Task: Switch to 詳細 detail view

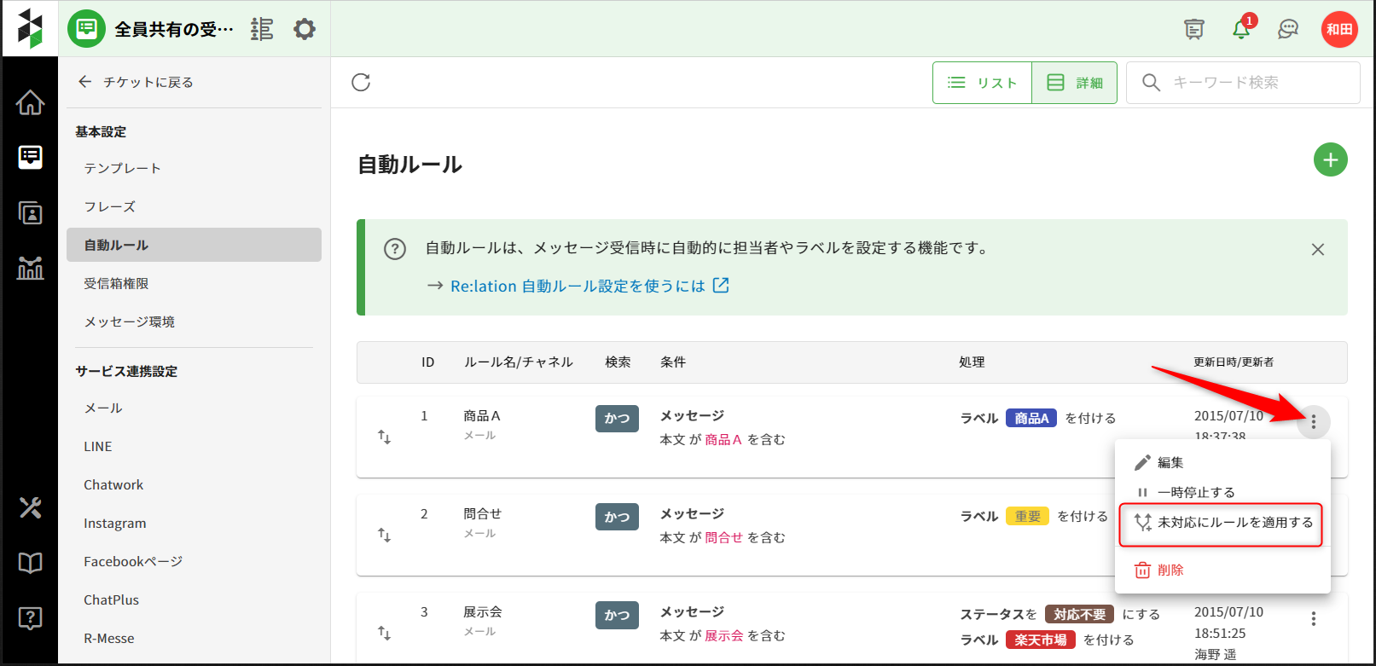Action: click(1075, 83)
